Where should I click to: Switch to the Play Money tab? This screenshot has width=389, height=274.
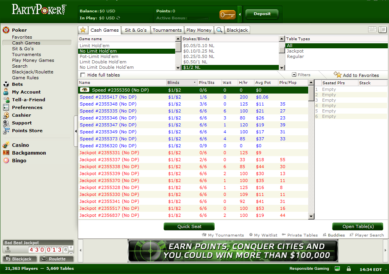tap(199, 30)
